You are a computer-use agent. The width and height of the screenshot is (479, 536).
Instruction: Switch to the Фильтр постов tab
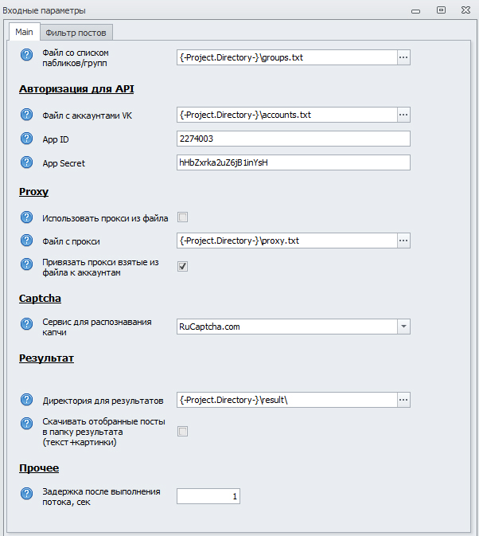(x=76, y=32)
